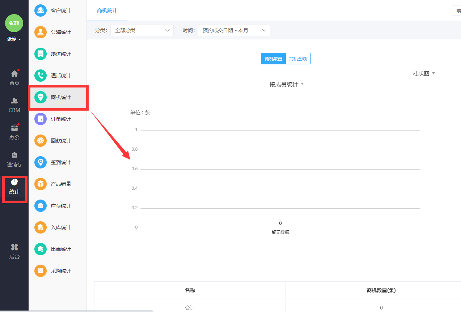Open the 预约成交日期 - 本月 time dropdown
This screenshot has height=312, width=461.
234,30
